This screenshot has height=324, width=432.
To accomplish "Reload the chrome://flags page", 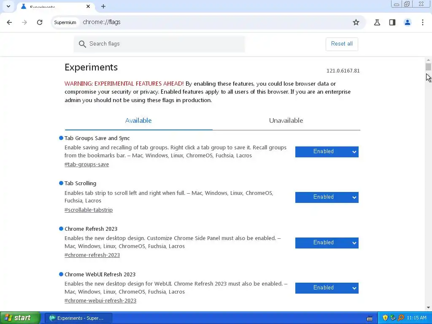I will 40,22.
